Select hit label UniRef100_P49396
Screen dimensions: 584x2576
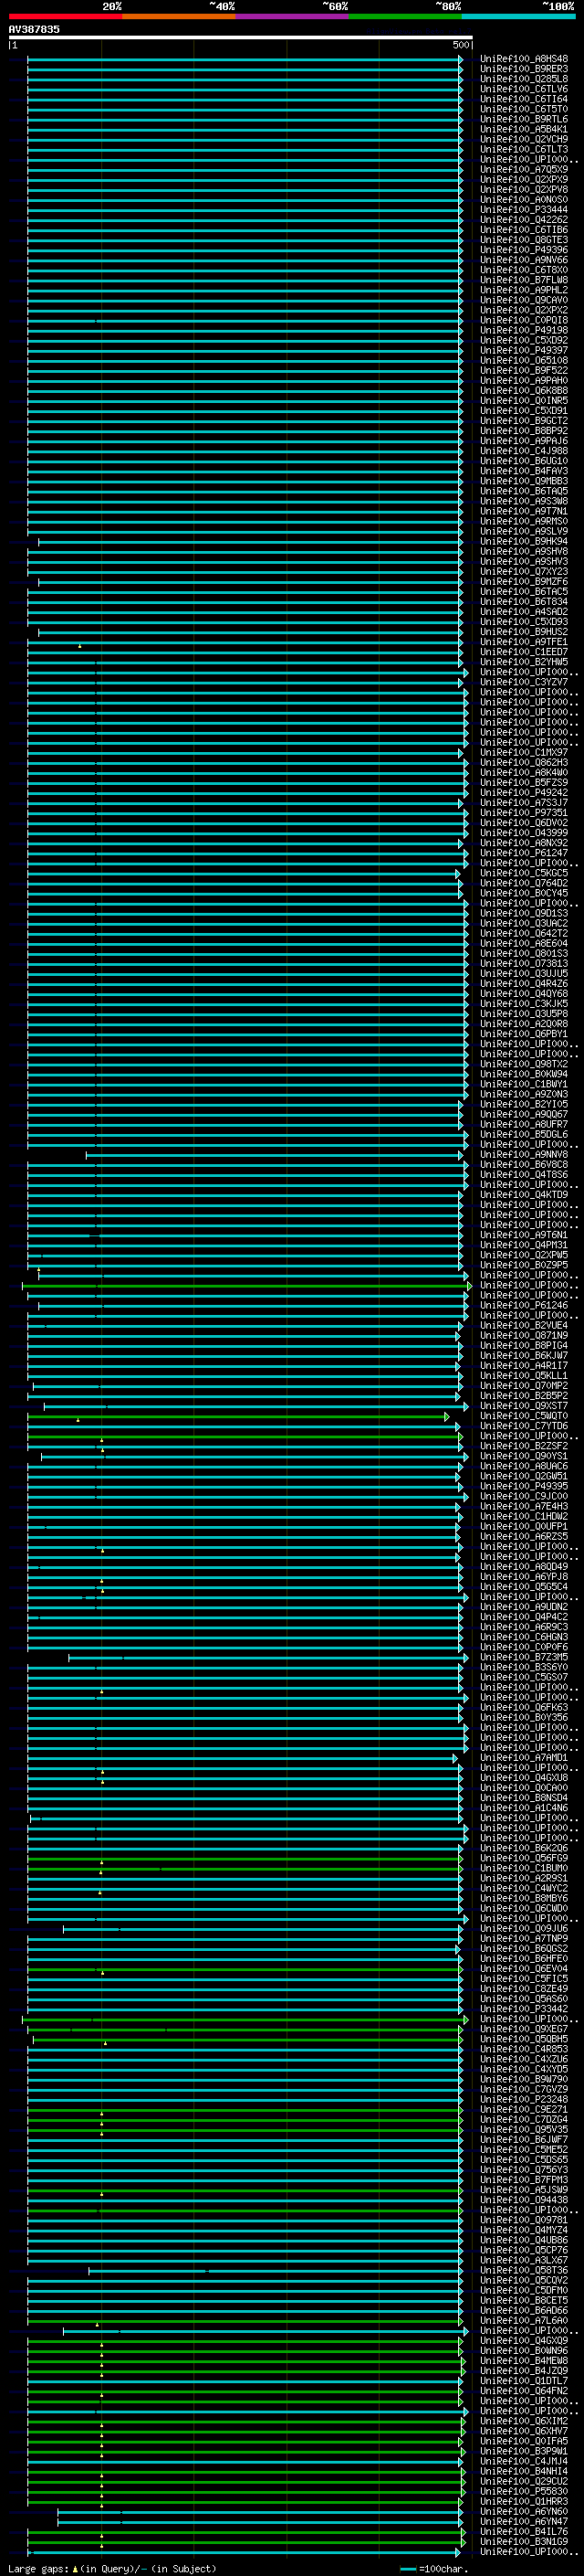524,250
